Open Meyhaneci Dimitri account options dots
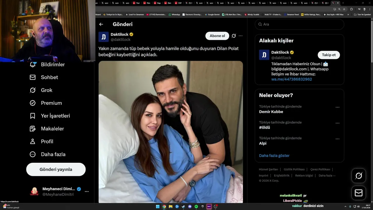Image resolution: width=373 pixels, height=210 pixels. pos(87,192)
